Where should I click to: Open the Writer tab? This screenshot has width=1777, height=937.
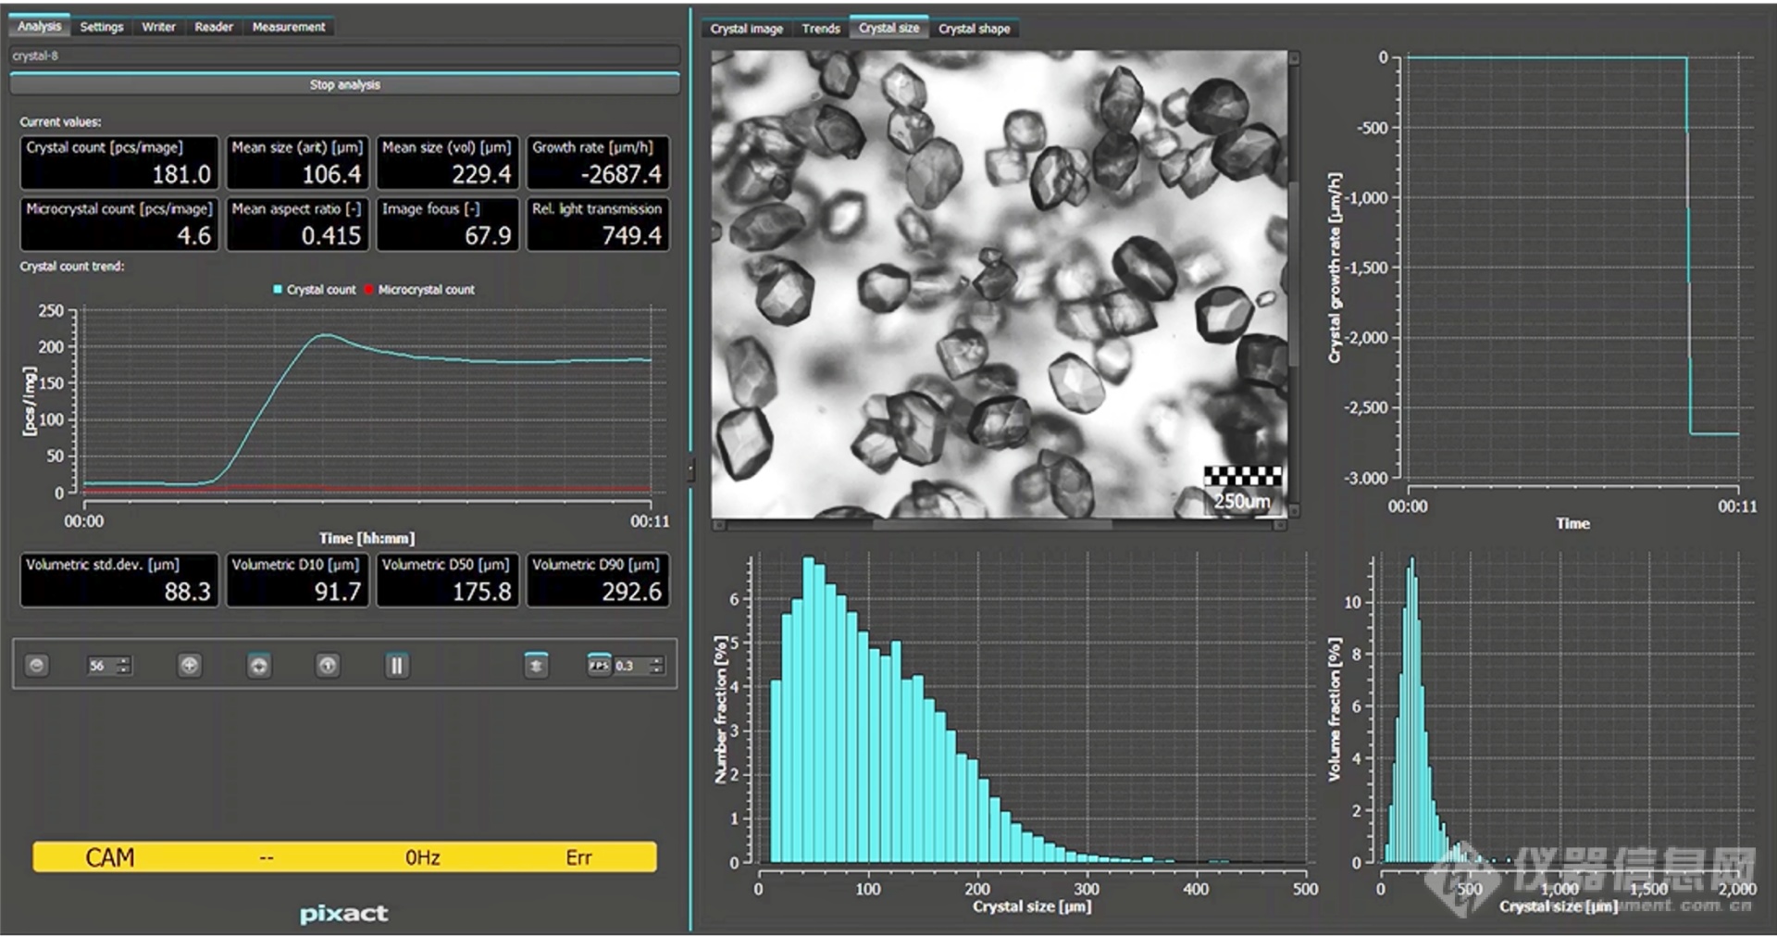pyautogui.click(x=158, y=27)
